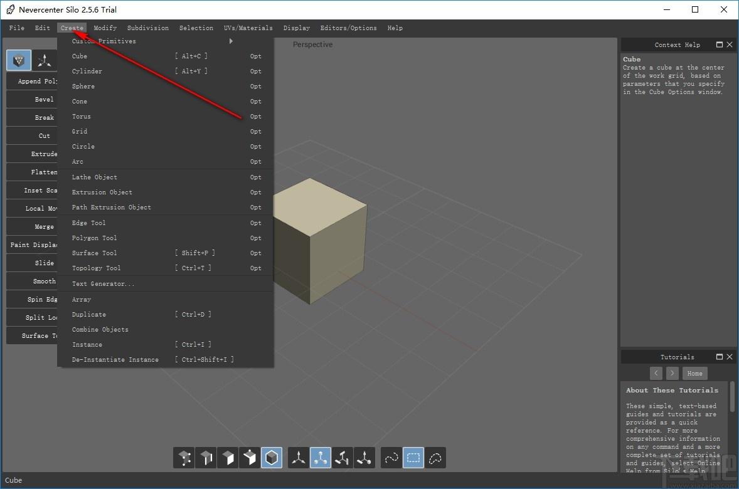The image size is (739, 489).
Task: Toggle object selection mode cube icon
Action: (x=272, y=458)
